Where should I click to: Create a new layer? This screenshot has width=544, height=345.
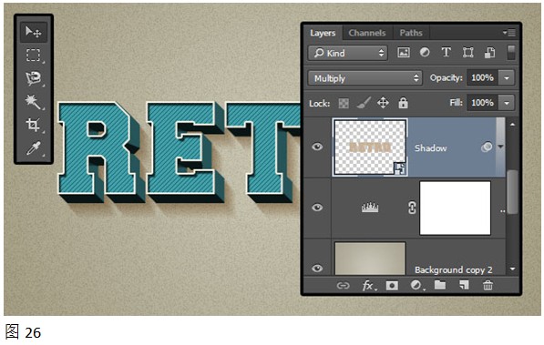click(464, 285)
